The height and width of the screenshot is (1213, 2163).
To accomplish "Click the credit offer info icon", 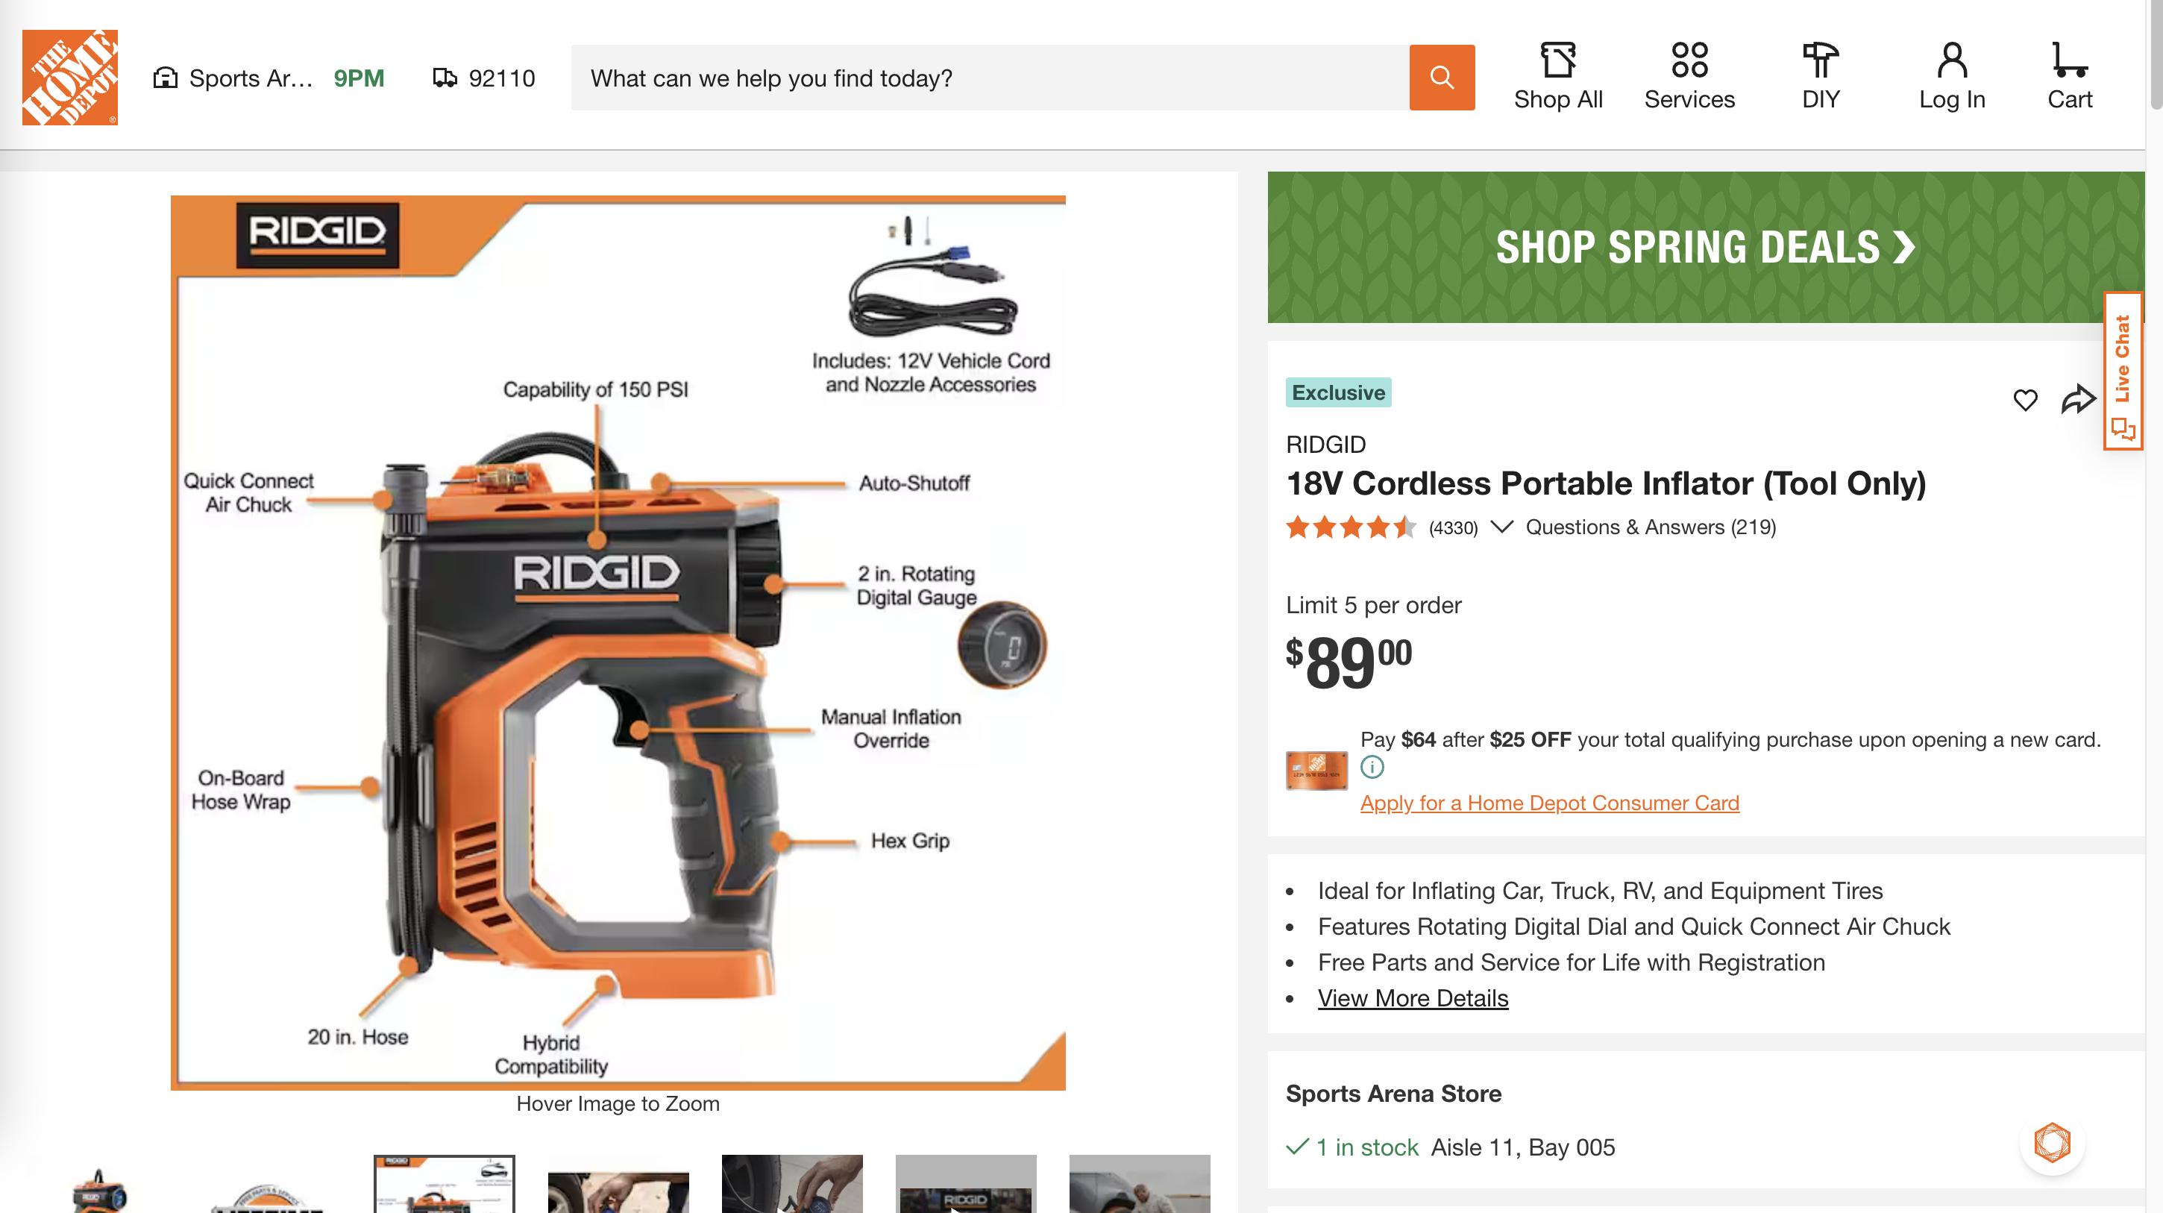I will point(1372,767).
